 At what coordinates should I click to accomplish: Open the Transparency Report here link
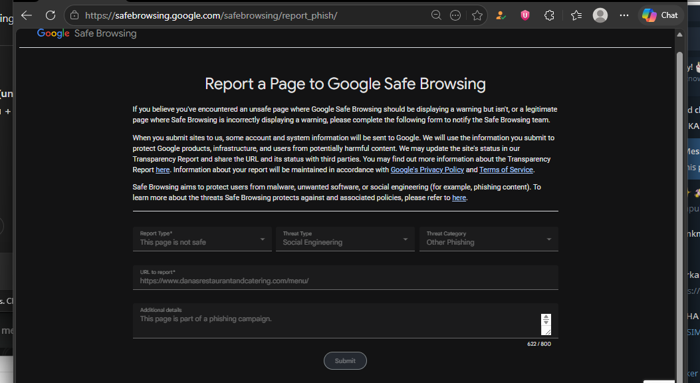(162, 170)
